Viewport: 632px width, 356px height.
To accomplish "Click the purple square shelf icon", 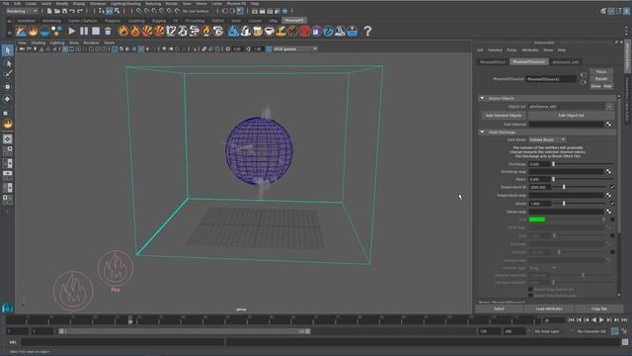I will coord(316,31).
